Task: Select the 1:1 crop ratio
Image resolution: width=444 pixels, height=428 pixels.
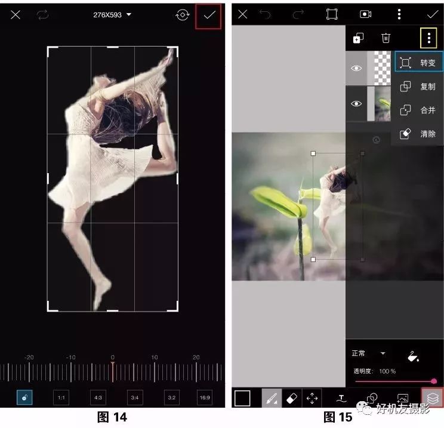Action: (x=61, y=398)
